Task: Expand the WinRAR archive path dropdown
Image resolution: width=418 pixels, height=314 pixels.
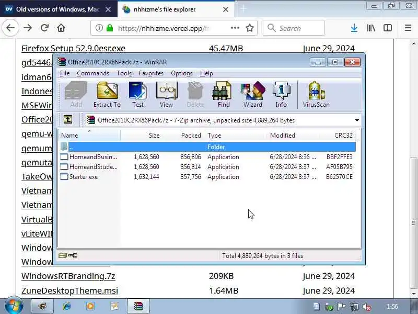Action: [x=357, y=120]
